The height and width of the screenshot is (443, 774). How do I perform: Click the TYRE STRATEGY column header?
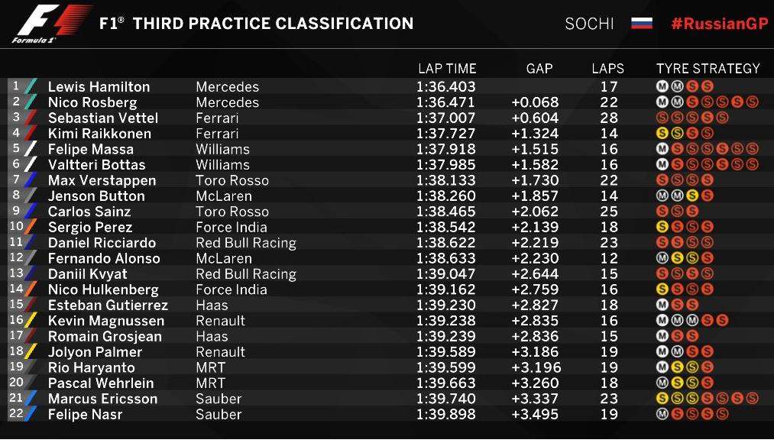(x=708, y=69)
